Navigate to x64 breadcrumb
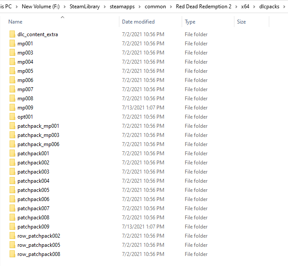The height and width of the screenshot is (266, 288). pos(245,7)
